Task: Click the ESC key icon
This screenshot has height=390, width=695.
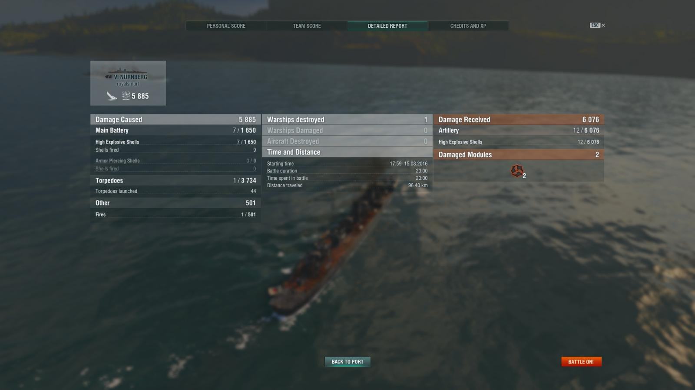Action: (595, 25)
